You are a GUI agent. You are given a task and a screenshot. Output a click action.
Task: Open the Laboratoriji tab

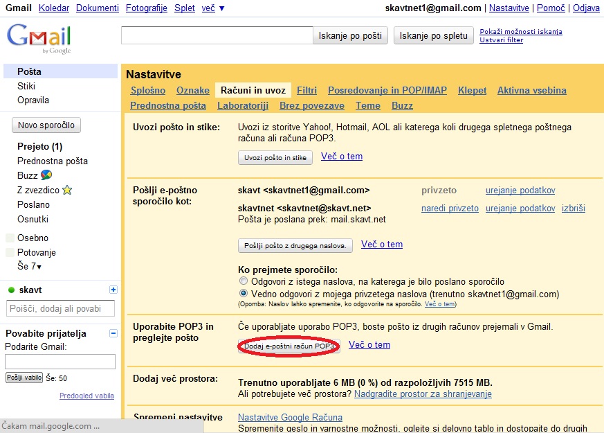coord(243,105)
